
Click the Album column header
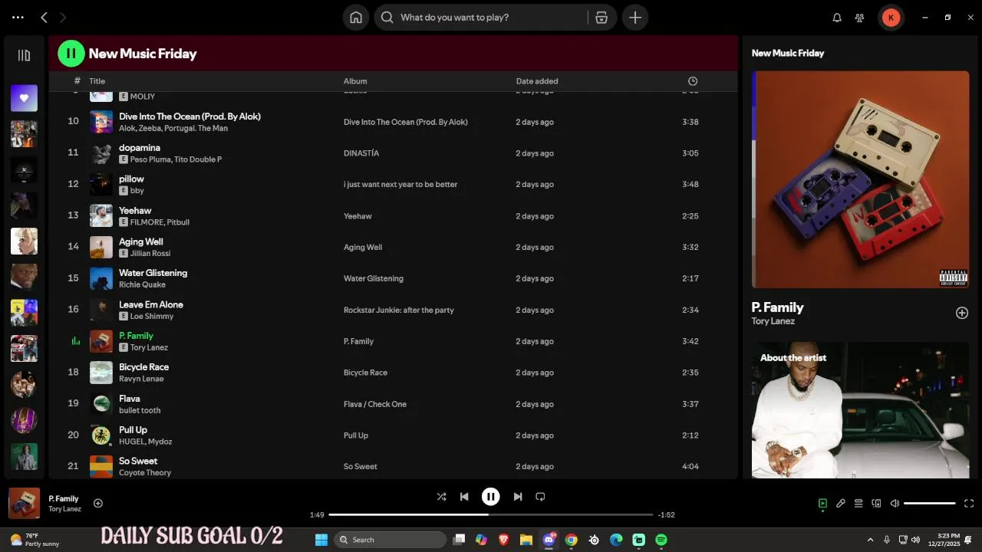[x=355, y=81]
